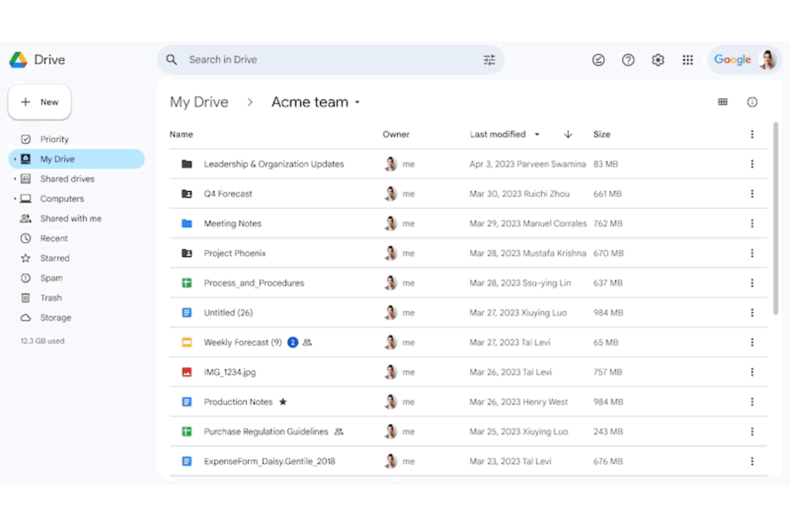
Task: Open more actions for Project Phoenix
Action: click(x=752, y=253)
